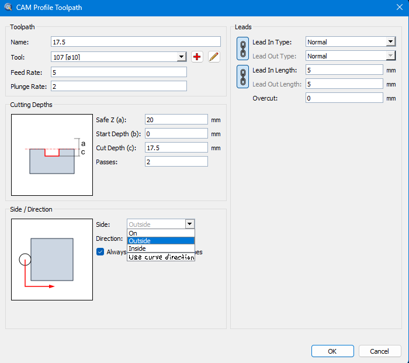409x363 pixels.
Task: Uncheck the 'Always' checkbox below Direction
Action: click(100, 252)
